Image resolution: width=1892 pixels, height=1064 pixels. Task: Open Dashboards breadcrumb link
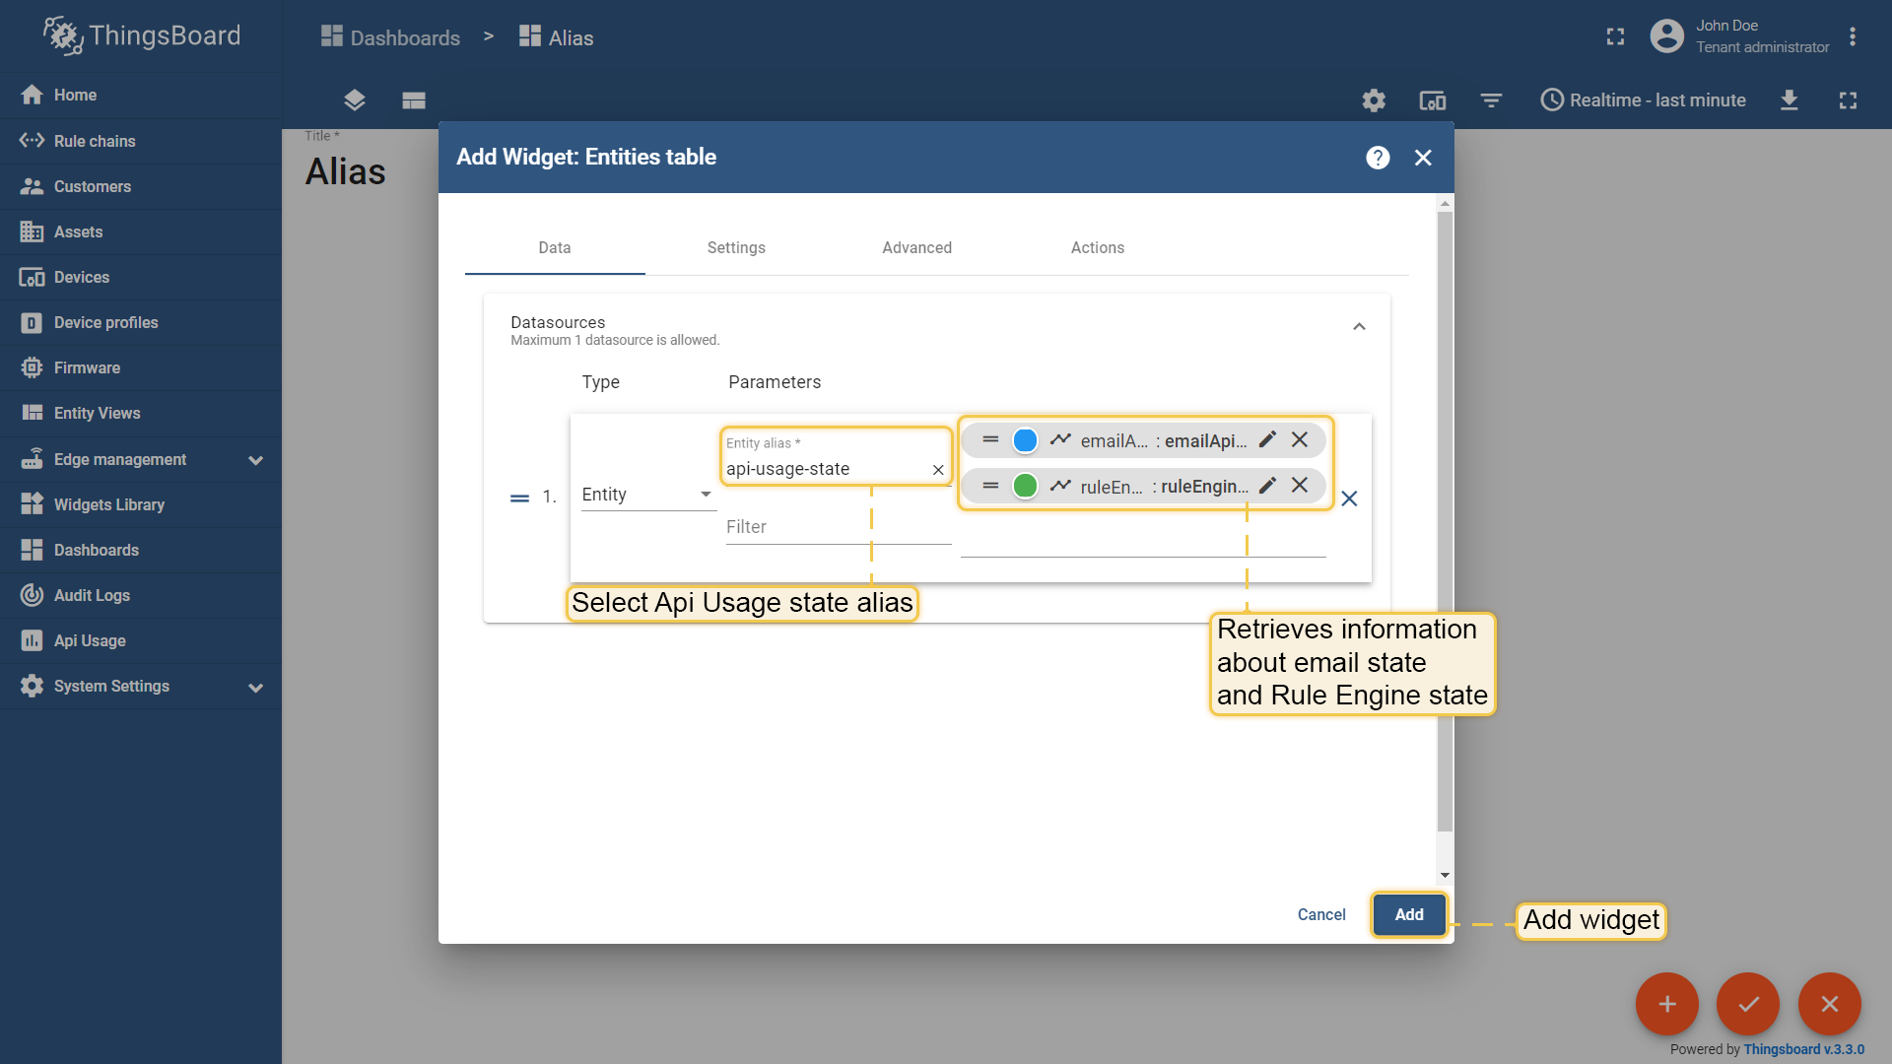[390, 37]
